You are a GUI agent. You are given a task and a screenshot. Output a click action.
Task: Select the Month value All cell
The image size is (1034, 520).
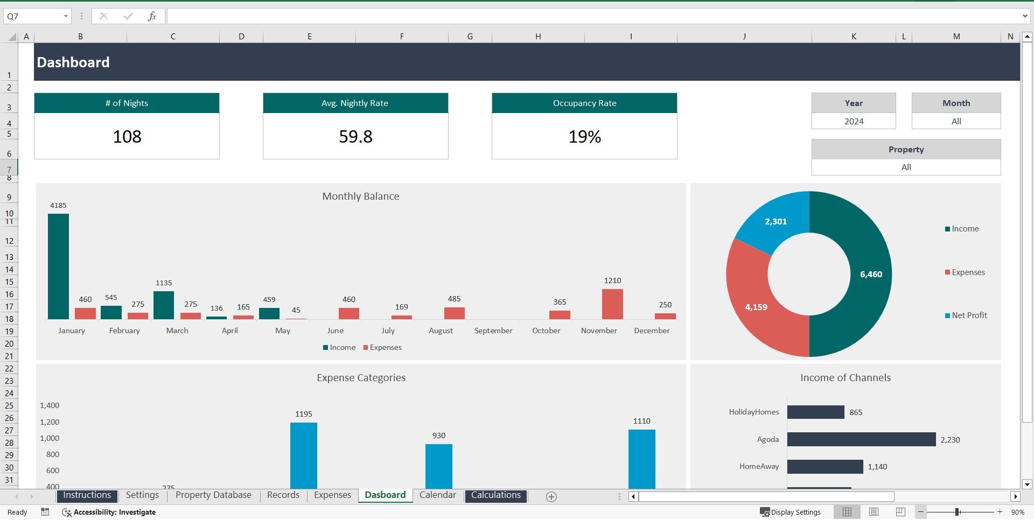point(956,121)
